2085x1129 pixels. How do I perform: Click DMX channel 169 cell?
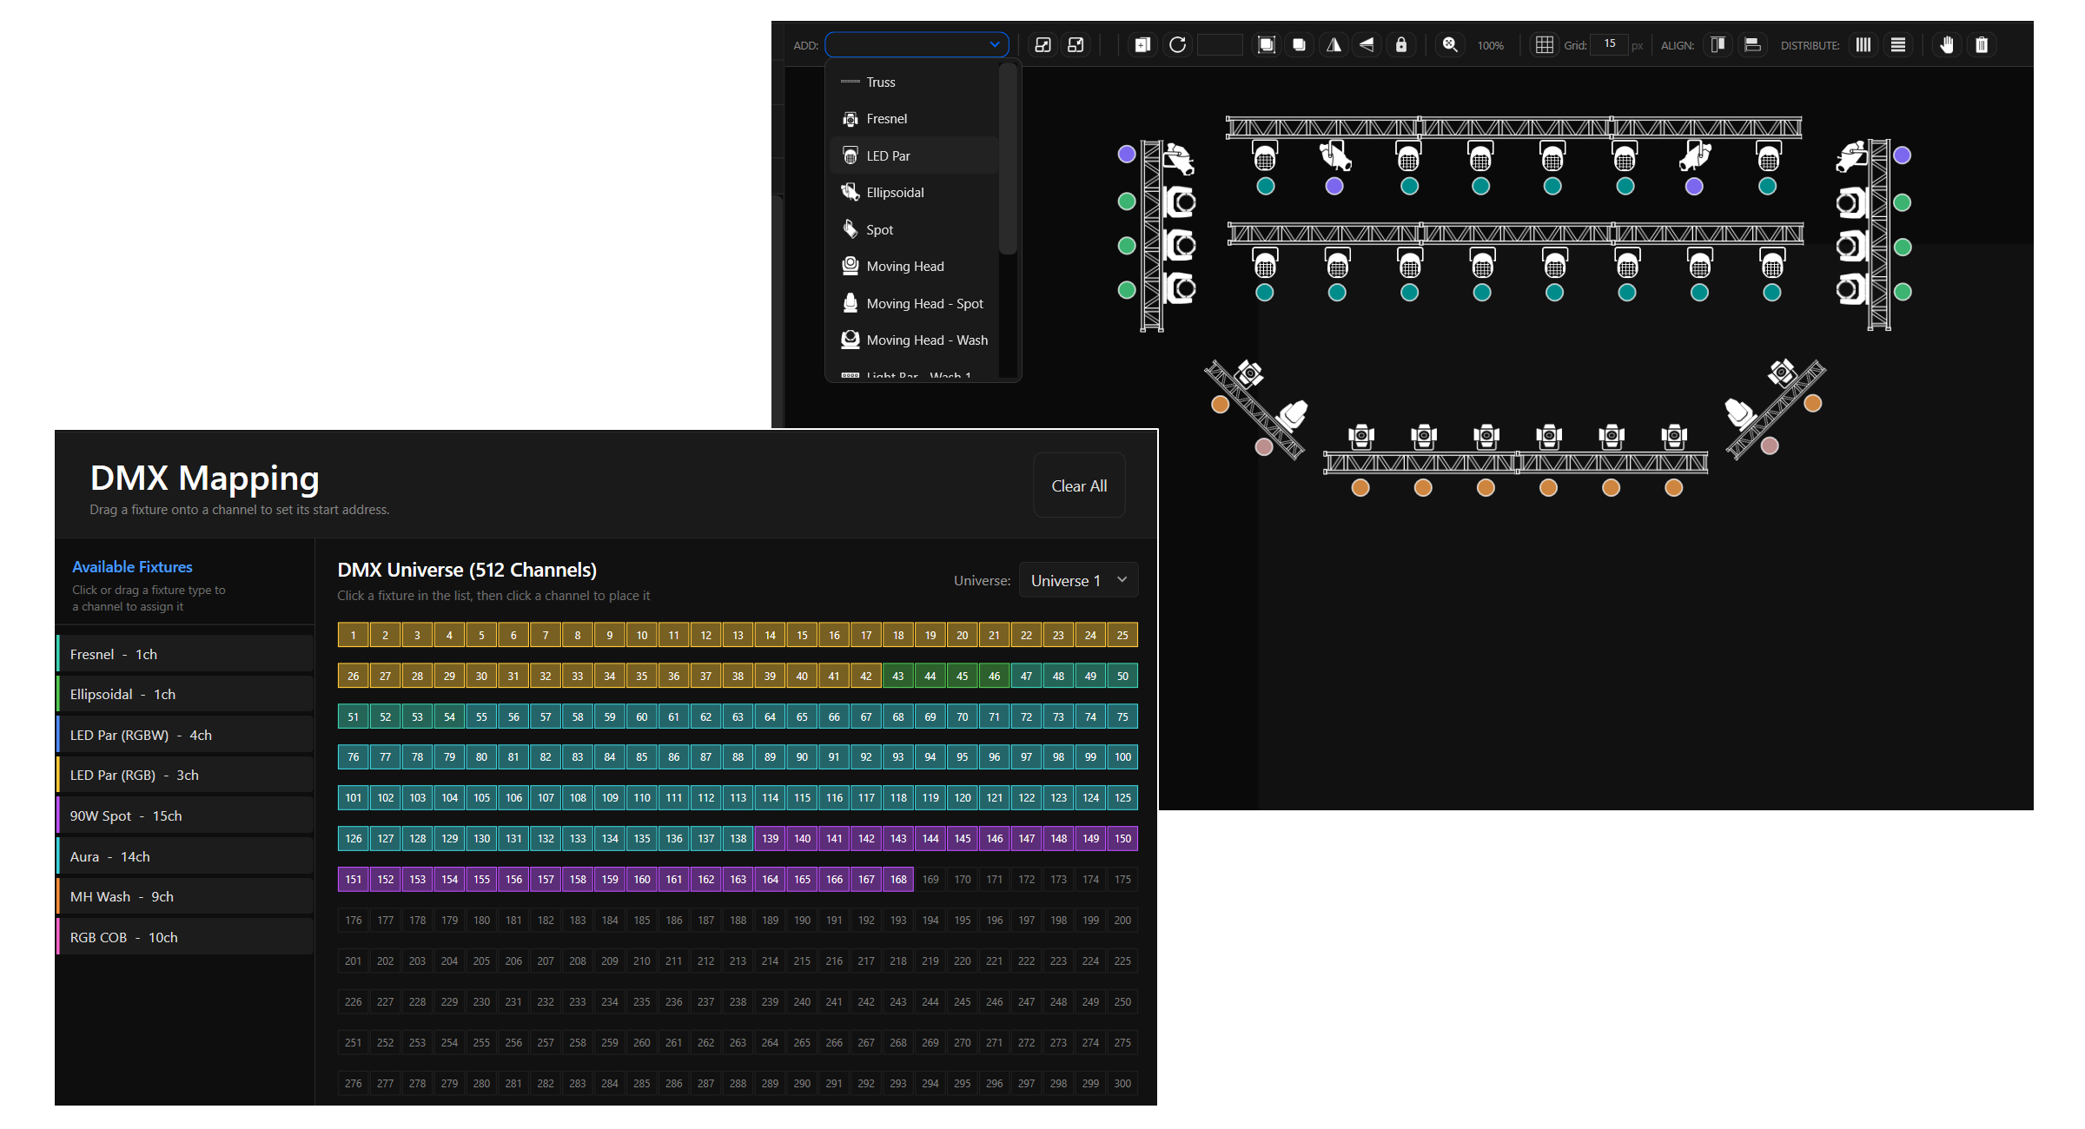930,879
